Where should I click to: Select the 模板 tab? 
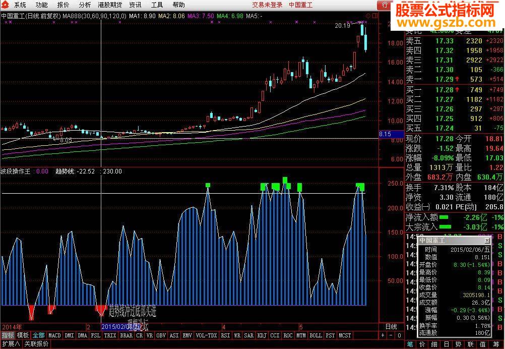[x=23, y=335]
